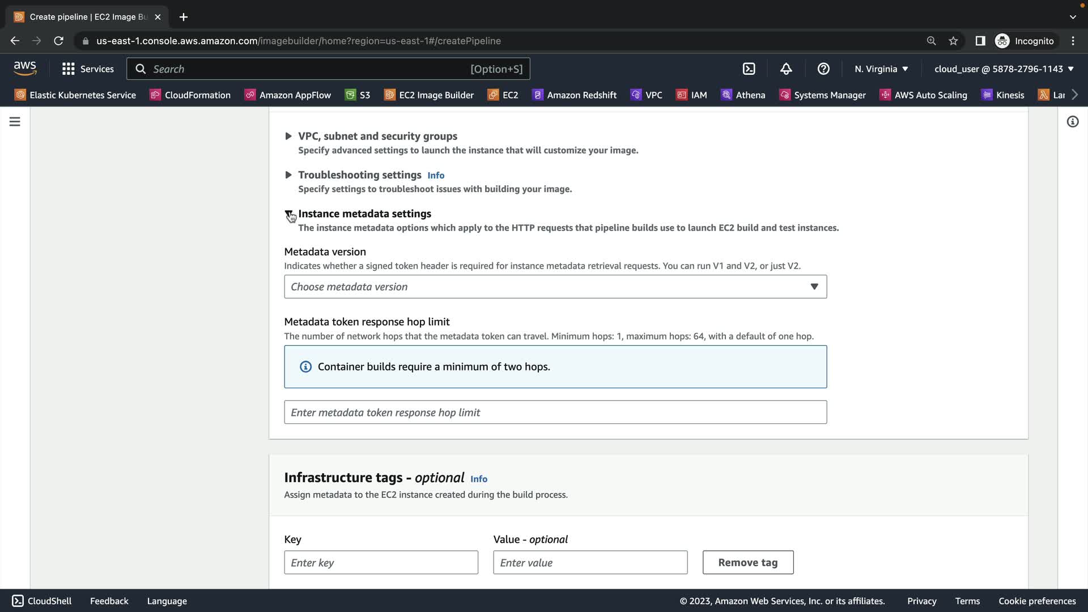This screenshot has height=612, width=1088.
Task: Open the info panel icon at right
Action: coord(1072,122)
